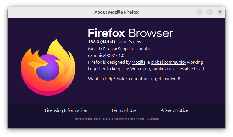Screen dimensions: 233x137
Task: Close the About Mozilla Firefox dialog
Action: [x=220, y=12]
